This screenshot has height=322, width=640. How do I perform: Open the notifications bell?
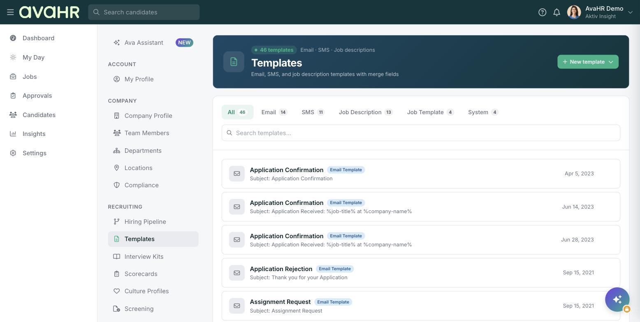pyautogui.click(x=557, y=12)
